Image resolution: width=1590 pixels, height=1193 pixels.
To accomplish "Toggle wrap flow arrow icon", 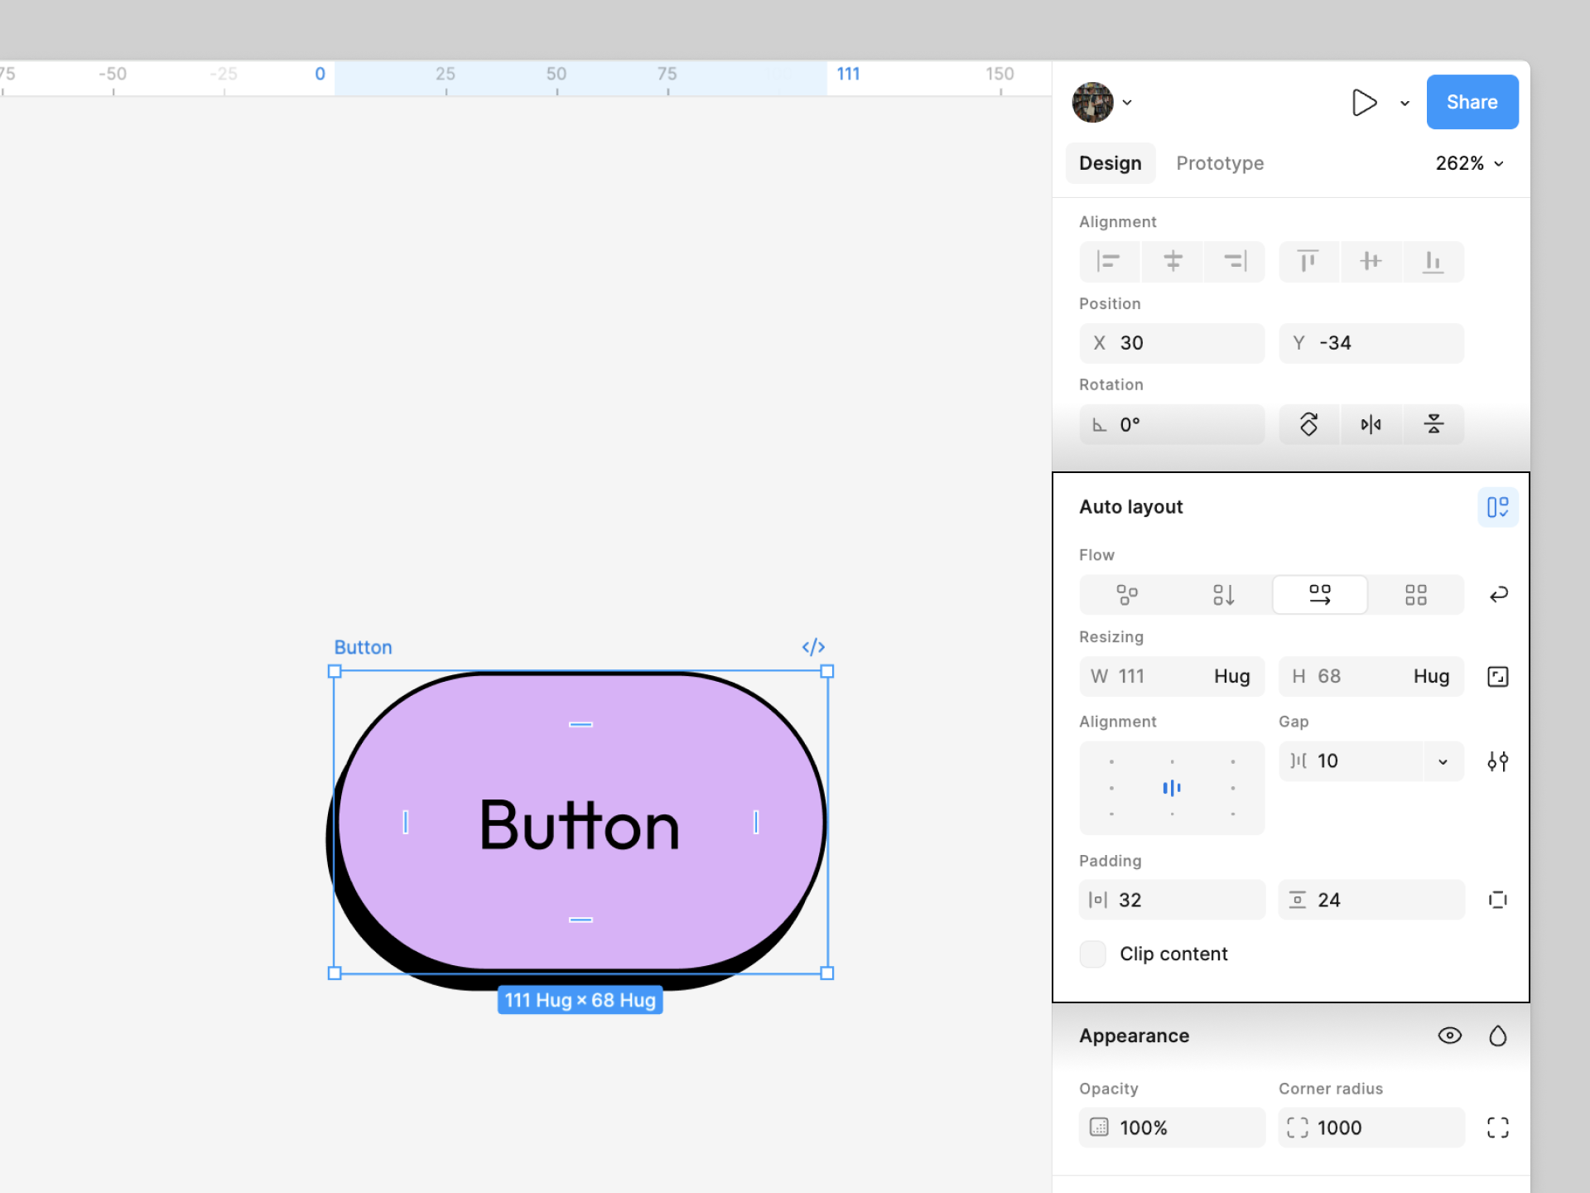I will 1498,595.
